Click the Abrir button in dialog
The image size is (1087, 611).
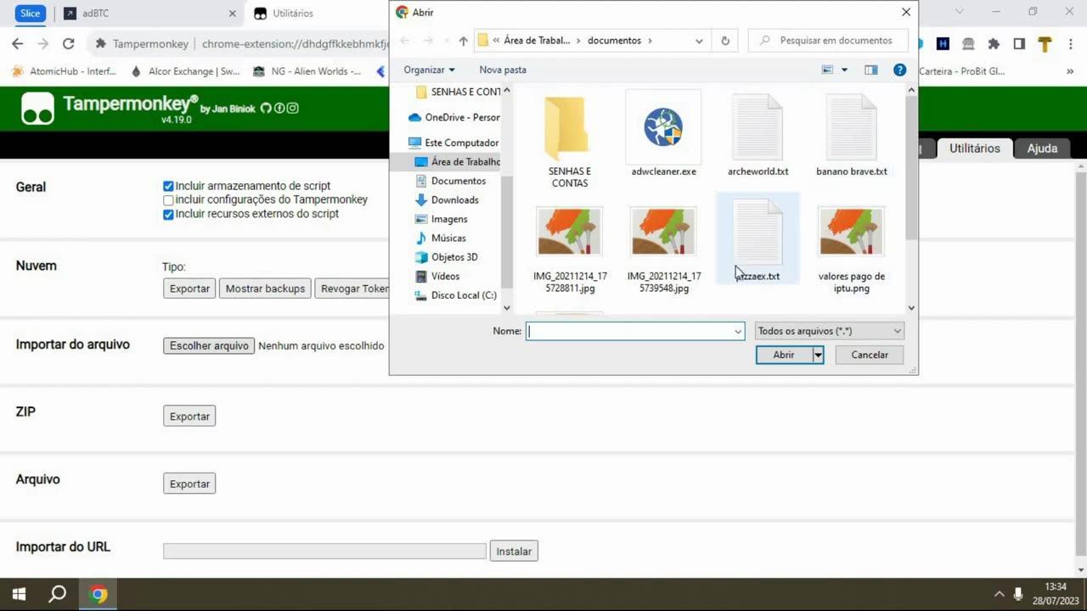784,355
